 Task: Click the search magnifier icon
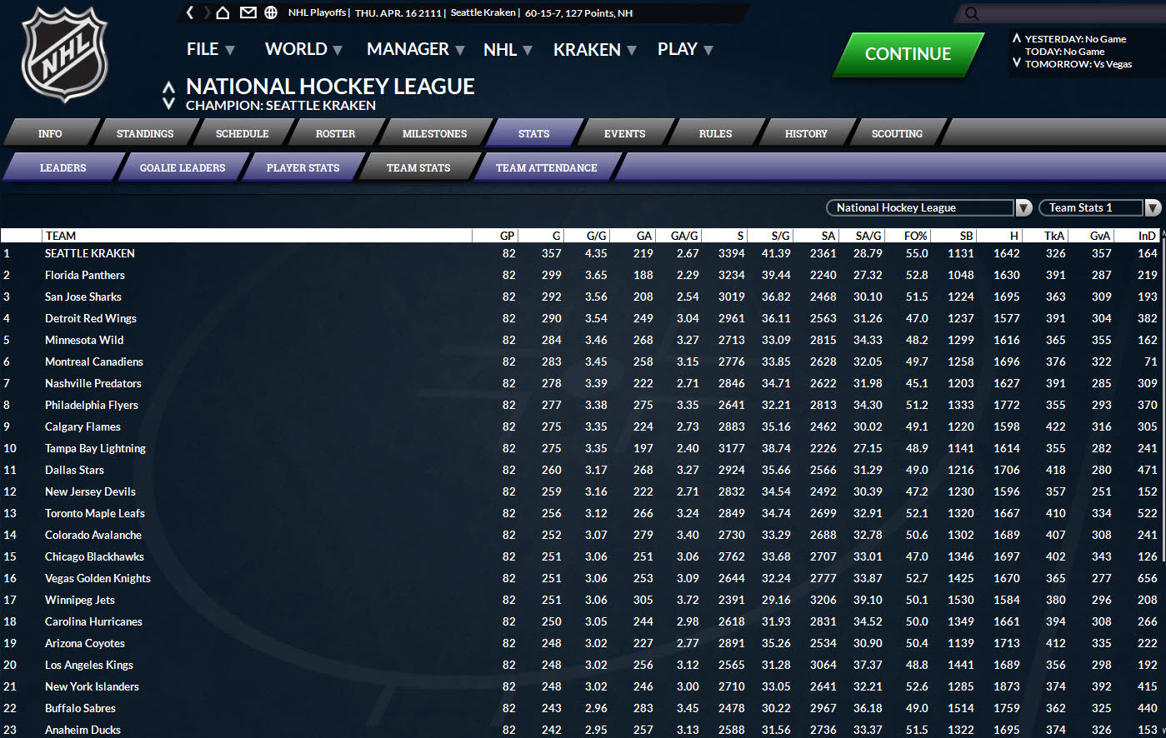point(971,13)
